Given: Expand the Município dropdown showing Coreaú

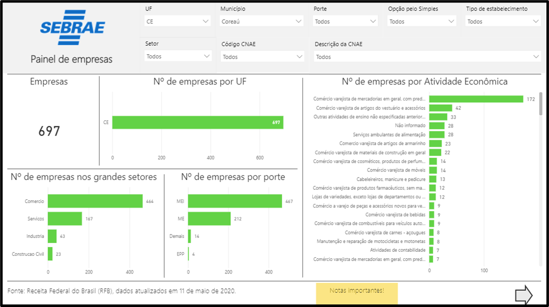Looking at the screenshot, I should tap(262, 21).
